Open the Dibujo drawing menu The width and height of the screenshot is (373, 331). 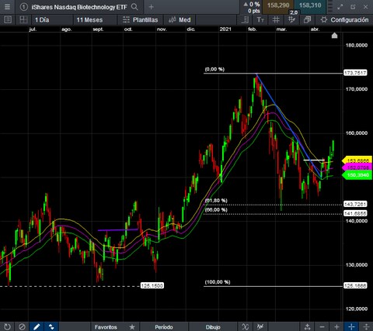click(x=213, y=327)
